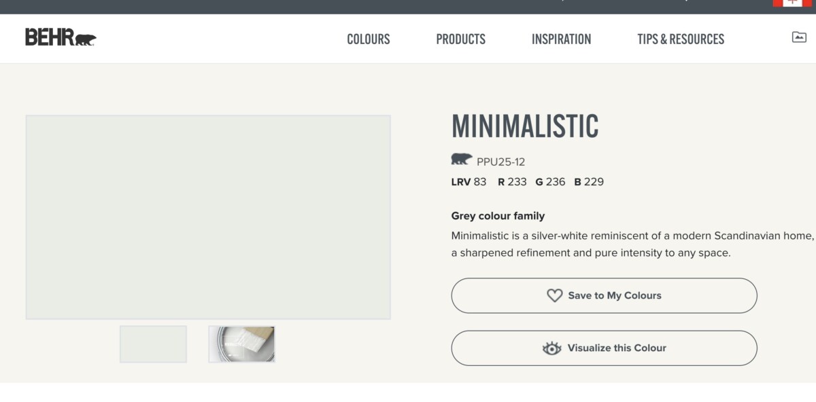Click the eye icon in Visualize this Colour
The height and width of the screenshot is (402, 816).
pyautogui.click(x=553, y=347)
